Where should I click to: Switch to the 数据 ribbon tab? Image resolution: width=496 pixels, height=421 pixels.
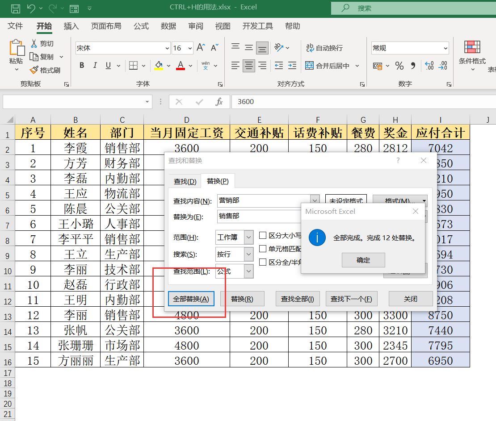168,26
